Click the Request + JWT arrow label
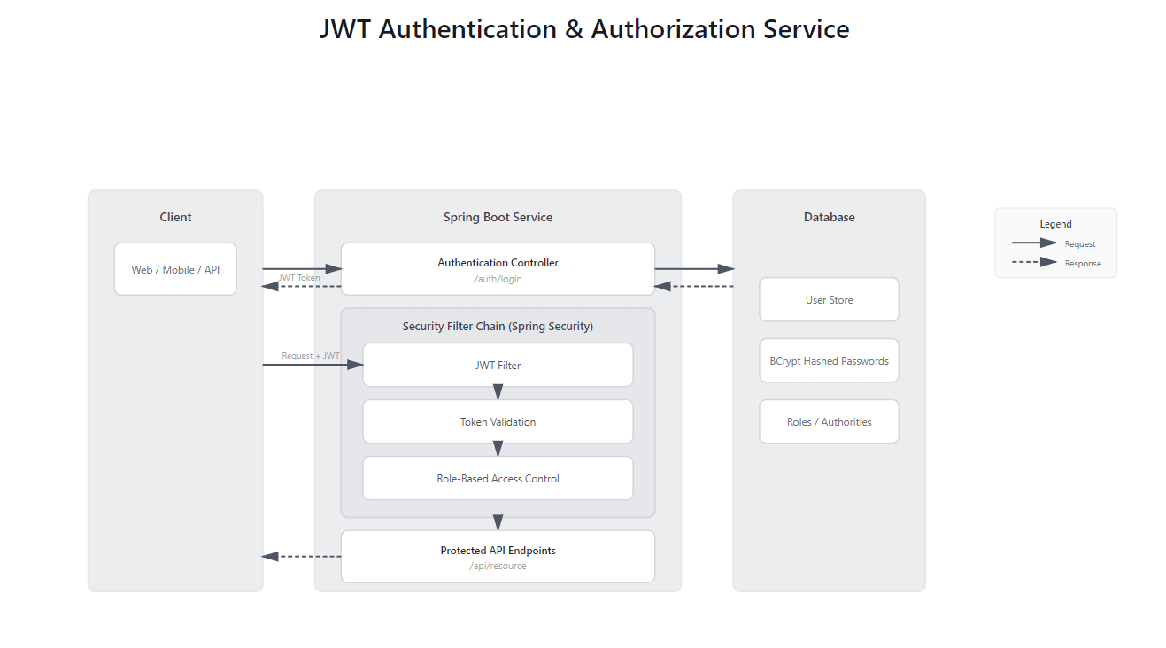This screenshot has height=648, width=1166. pos(310,355)
